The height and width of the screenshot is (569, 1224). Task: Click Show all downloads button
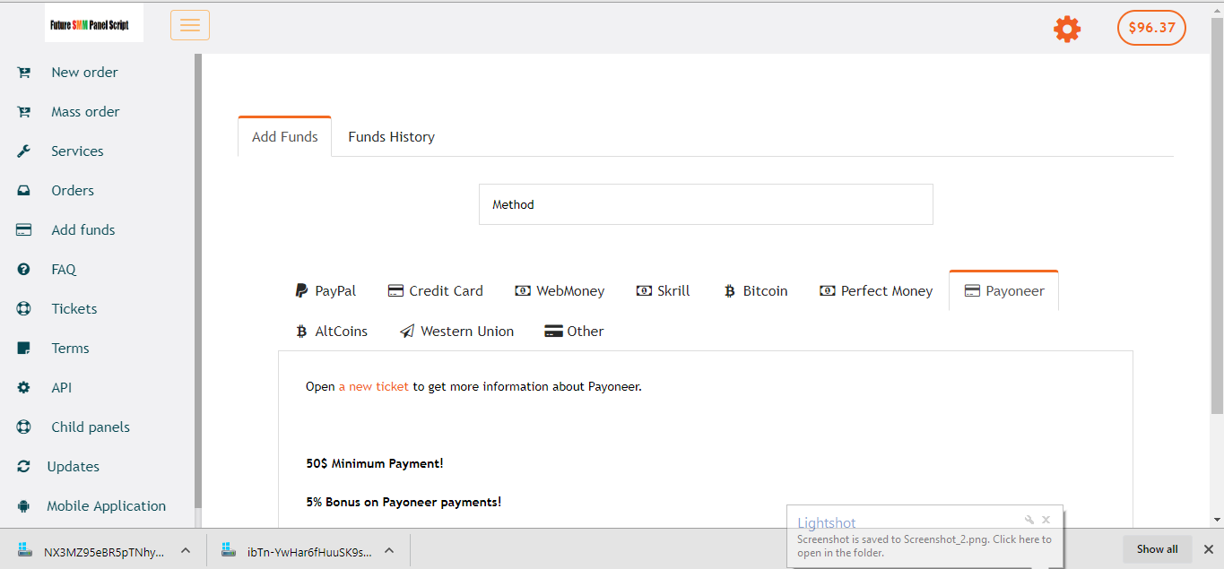1157,549
